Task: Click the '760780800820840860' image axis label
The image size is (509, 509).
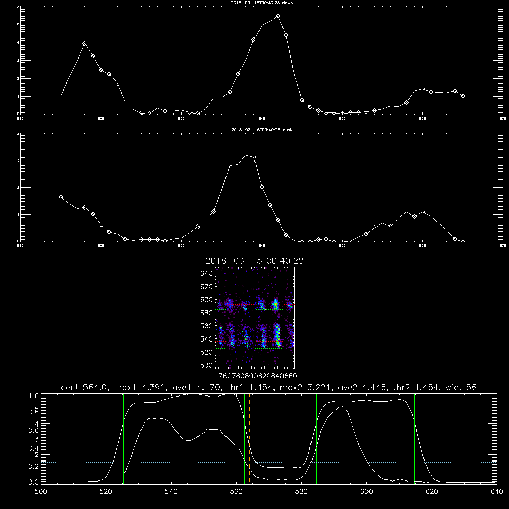Action: tap(258, 376)
